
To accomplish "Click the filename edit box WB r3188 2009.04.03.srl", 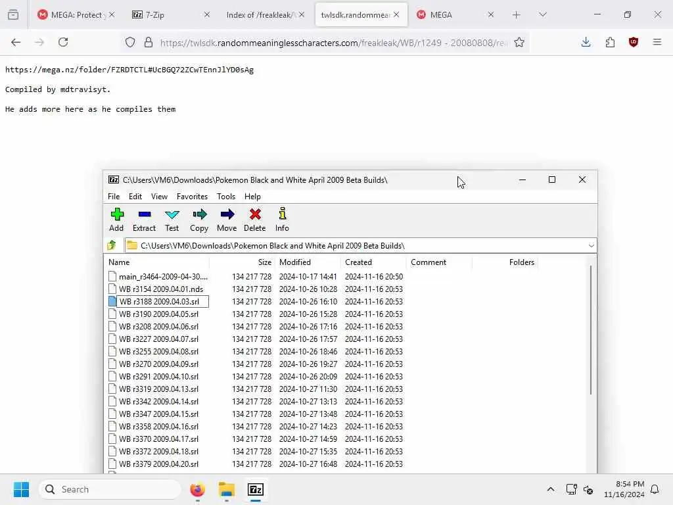I will point(163,301).
